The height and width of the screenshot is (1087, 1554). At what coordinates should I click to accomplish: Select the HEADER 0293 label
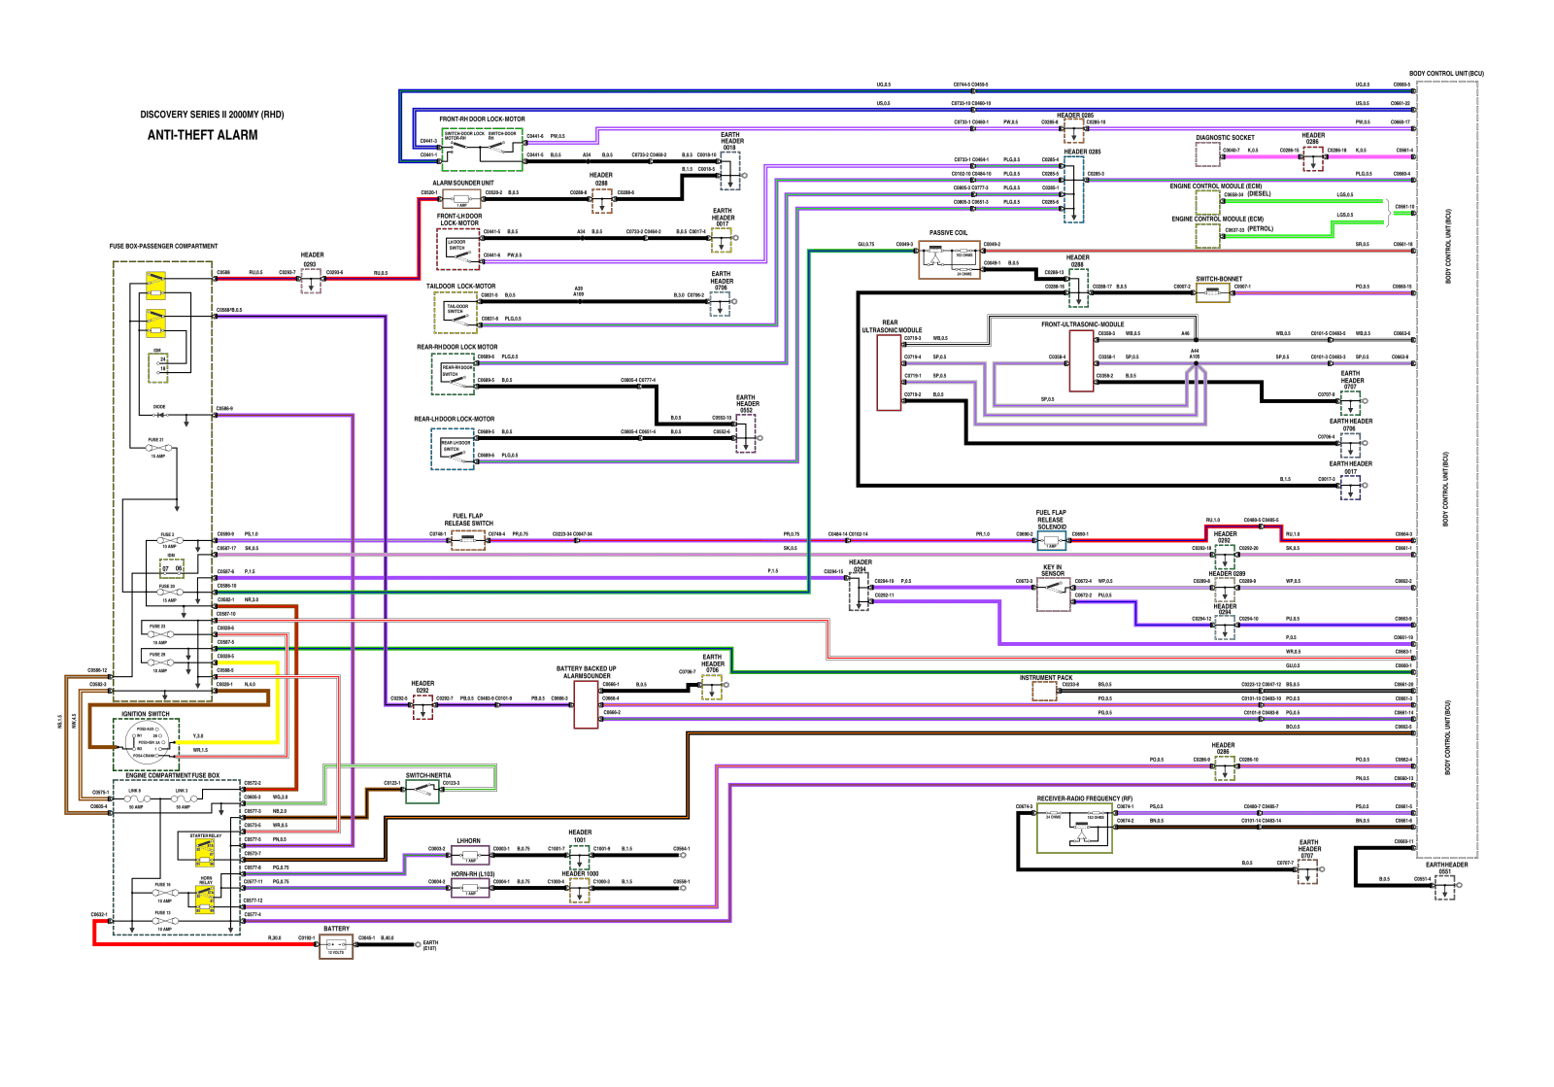point(312,259)
